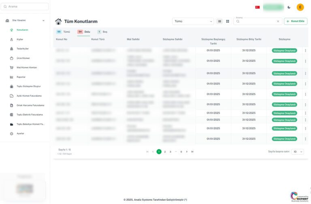Screen dimensions: 311x204
Task: Open rows-per-page dropdown showing 10
Action: 298,151
